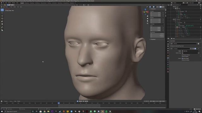This screenshot has width=202, height=113.
Task: Select the Annotate pencil tool
Action: [2, 27]
